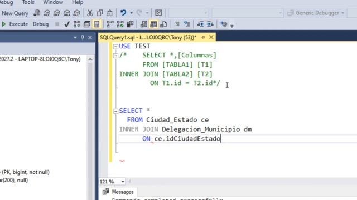Open the Help menu
Viewport: 357px width, 200px height.
click(78, 2)
